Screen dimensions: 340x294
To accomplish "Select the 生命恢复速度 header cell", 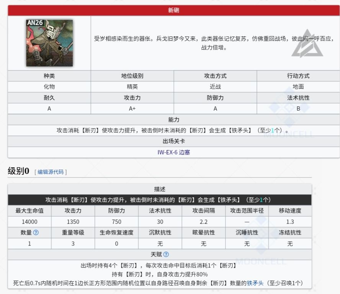I will [116, 233].
